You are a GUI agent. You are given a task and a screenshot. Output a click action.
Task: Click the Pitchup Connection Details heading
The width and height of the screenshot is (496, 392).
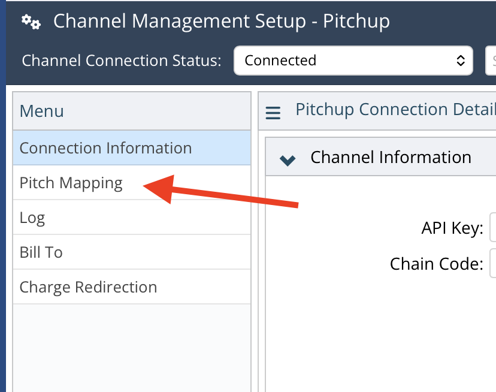pyautogui.click(x=395, y=110)
